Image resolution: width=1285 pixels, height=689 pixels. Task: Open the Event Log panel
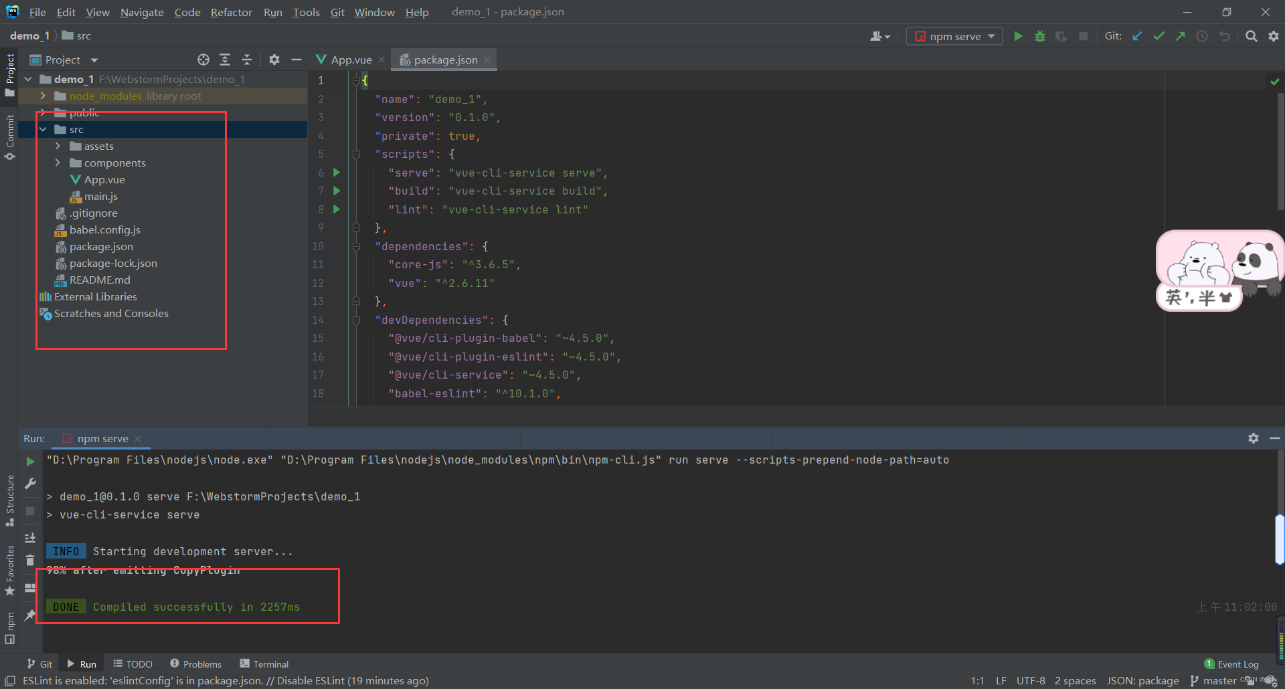click(x=1237, y=663)
